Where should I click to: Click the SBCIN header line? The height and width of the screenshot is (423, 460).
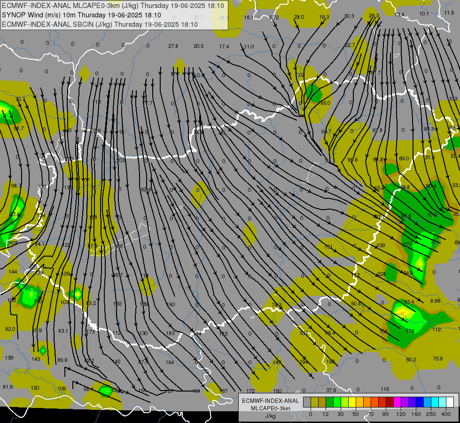pyautogui.click(x=100, y=24)
